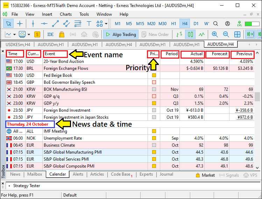Sort calendar by Actual column header
Viewport: 262px width, 199px height.
tap(192, 54)
